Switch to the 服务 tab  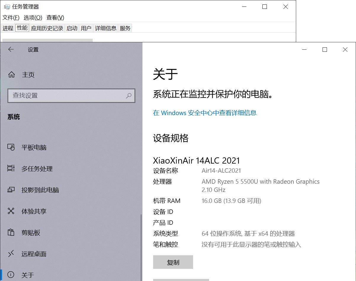125,28
